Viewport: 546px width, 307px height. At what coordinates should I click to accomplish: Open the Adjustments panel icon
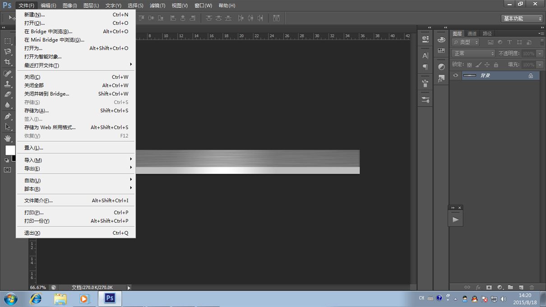(441, 67)
